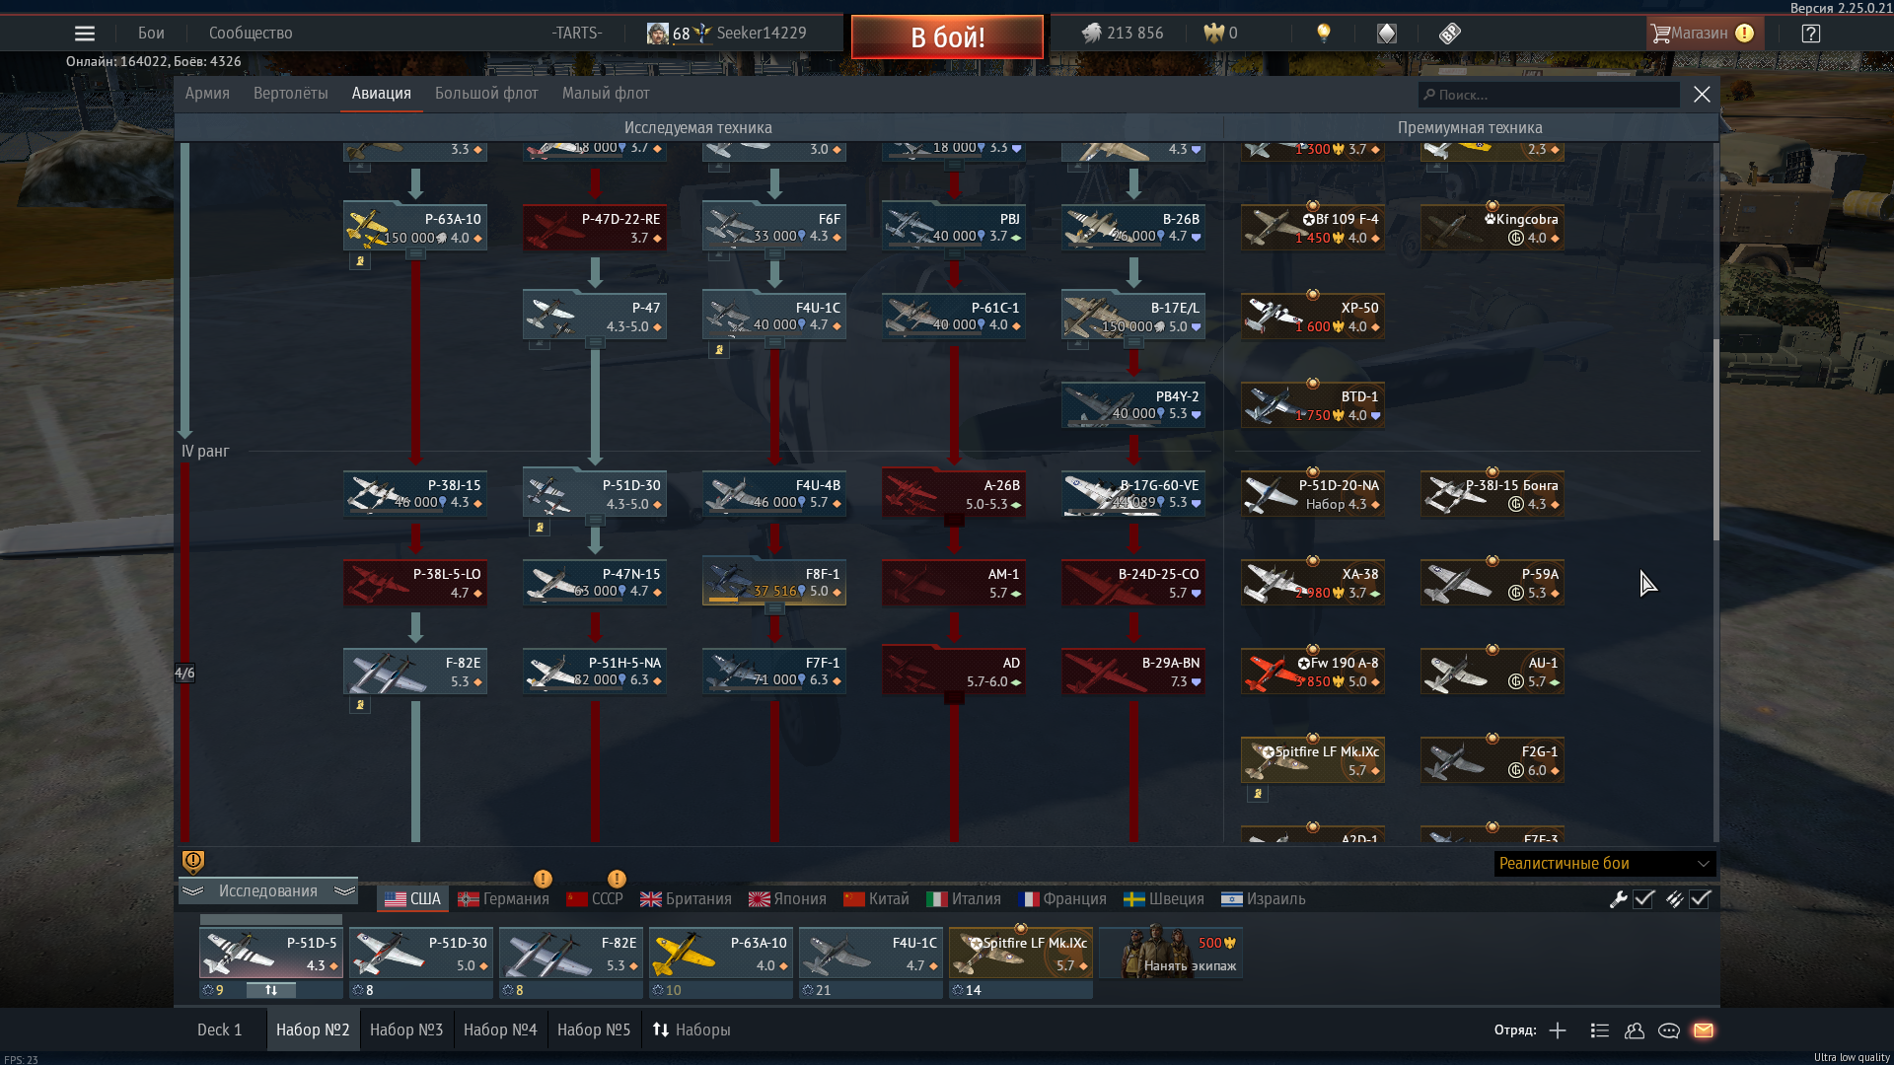Collapse the Исследования panel
1894x1065 pixels.
268,891
